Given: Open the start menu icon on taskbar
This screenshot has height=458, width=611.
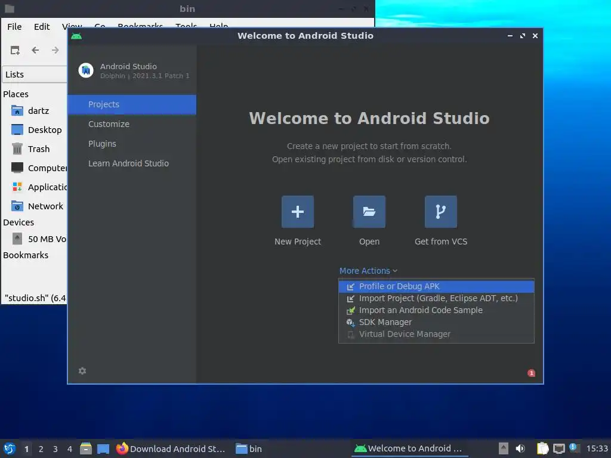Looking at the screenshot, I should (x=10, y=448).
